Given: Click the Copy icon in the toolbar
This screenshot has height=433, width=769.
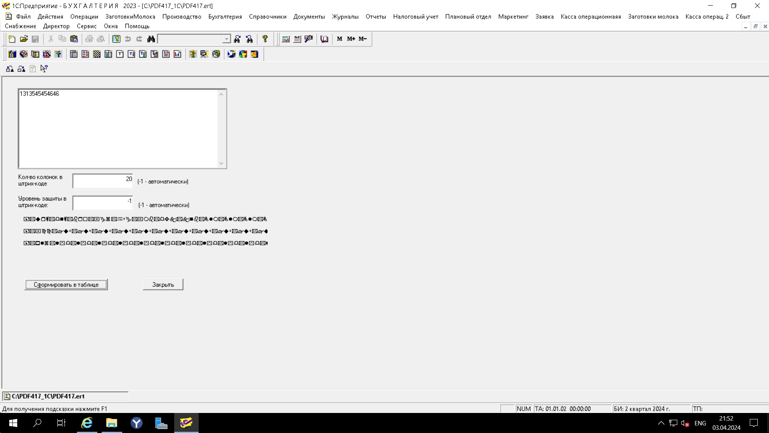Looking at the screenshot, I should click(62, 39).
